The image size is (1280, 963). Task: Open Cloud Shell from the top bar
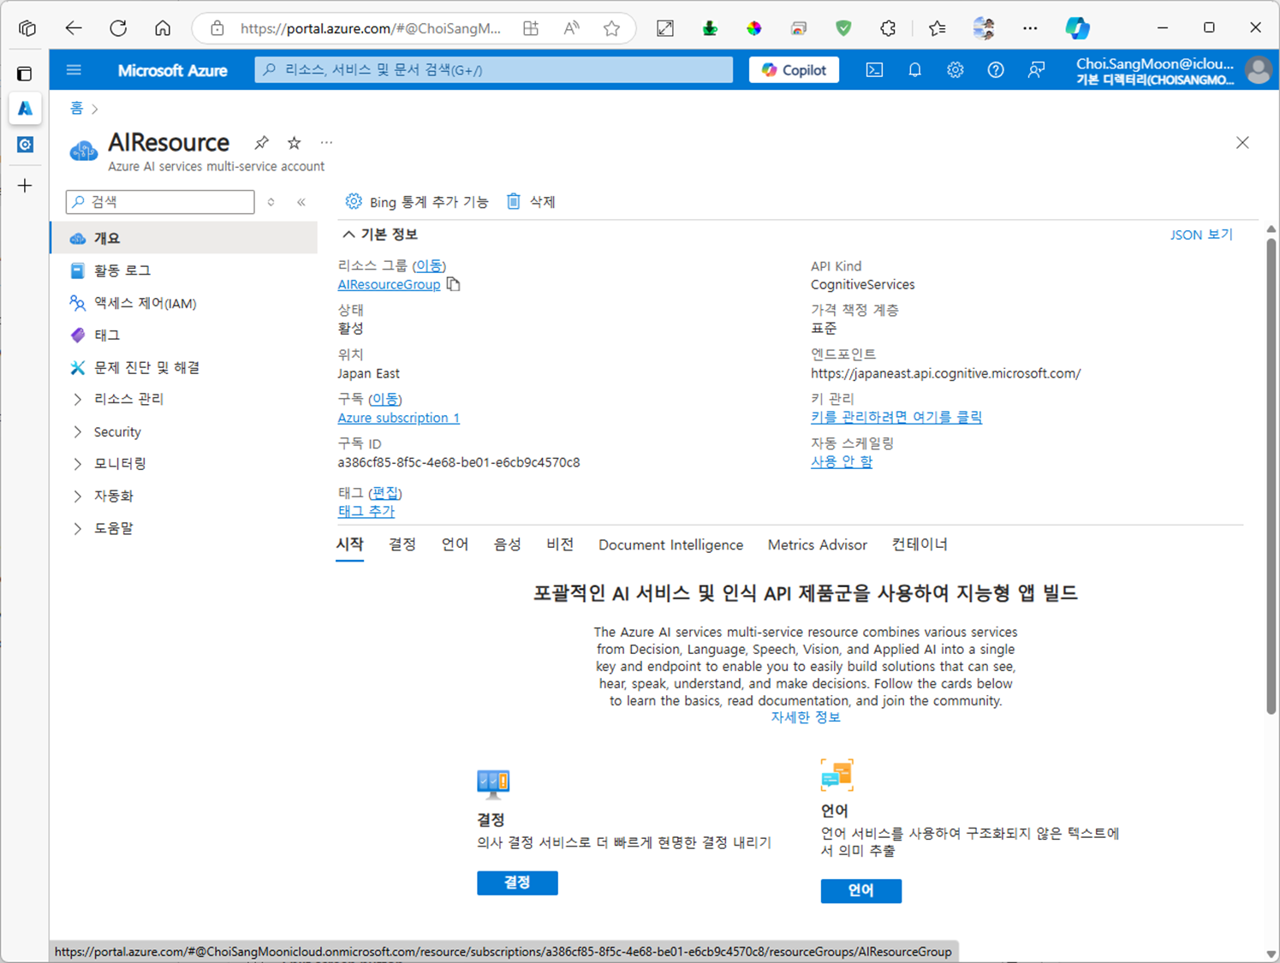[x=874, y=70]
